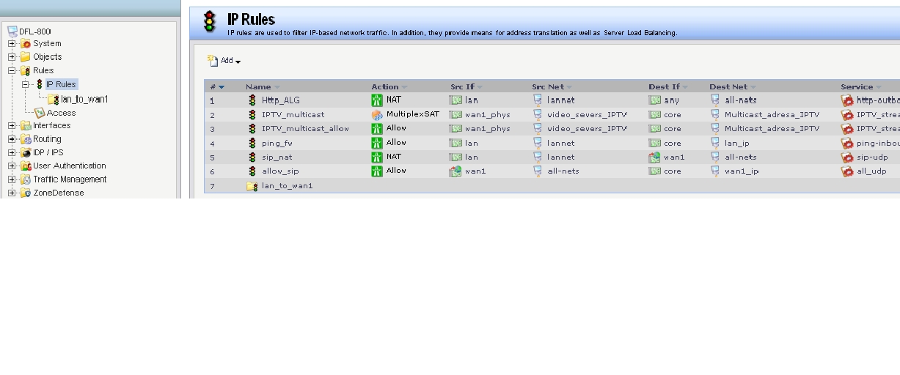Click Multicast_adresa_IPTV in the IPTV_multicast_allow row
The width and height of the screenshot is (900, 375).
click(x=772, y=129)
